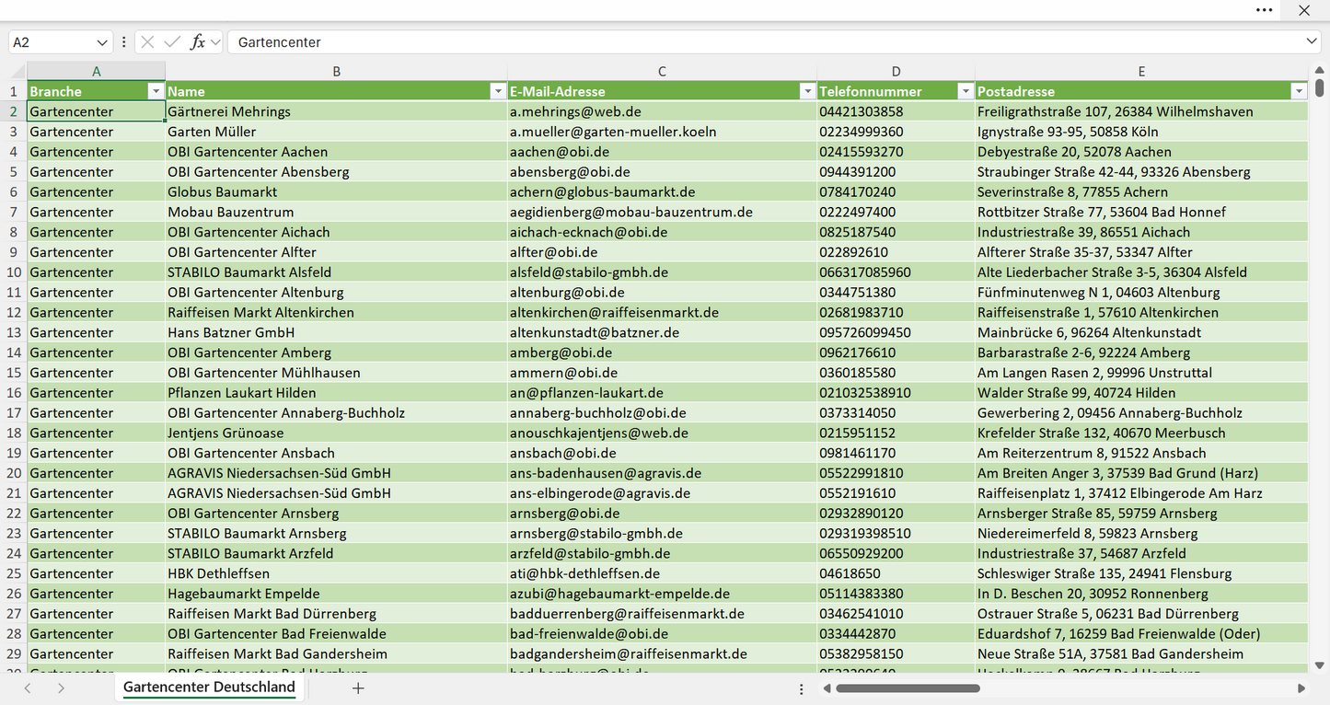The width and height of the screenshot is (1330, 705).
Task: Select row 18 header
Action: (14, 433)
